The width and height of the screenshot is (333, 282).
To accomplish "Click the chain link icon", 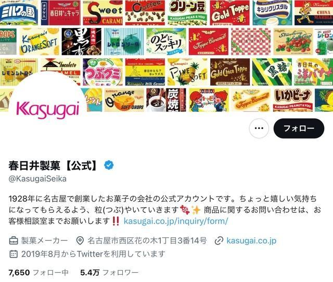I will pos(219,241).
